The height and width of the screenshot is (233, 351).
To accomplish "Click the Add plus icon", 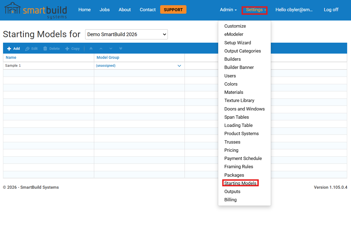I will tap(9, 49).
